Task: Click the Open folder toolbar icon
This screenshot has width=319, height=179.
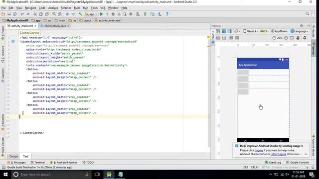Action: (x=3, y=14)
